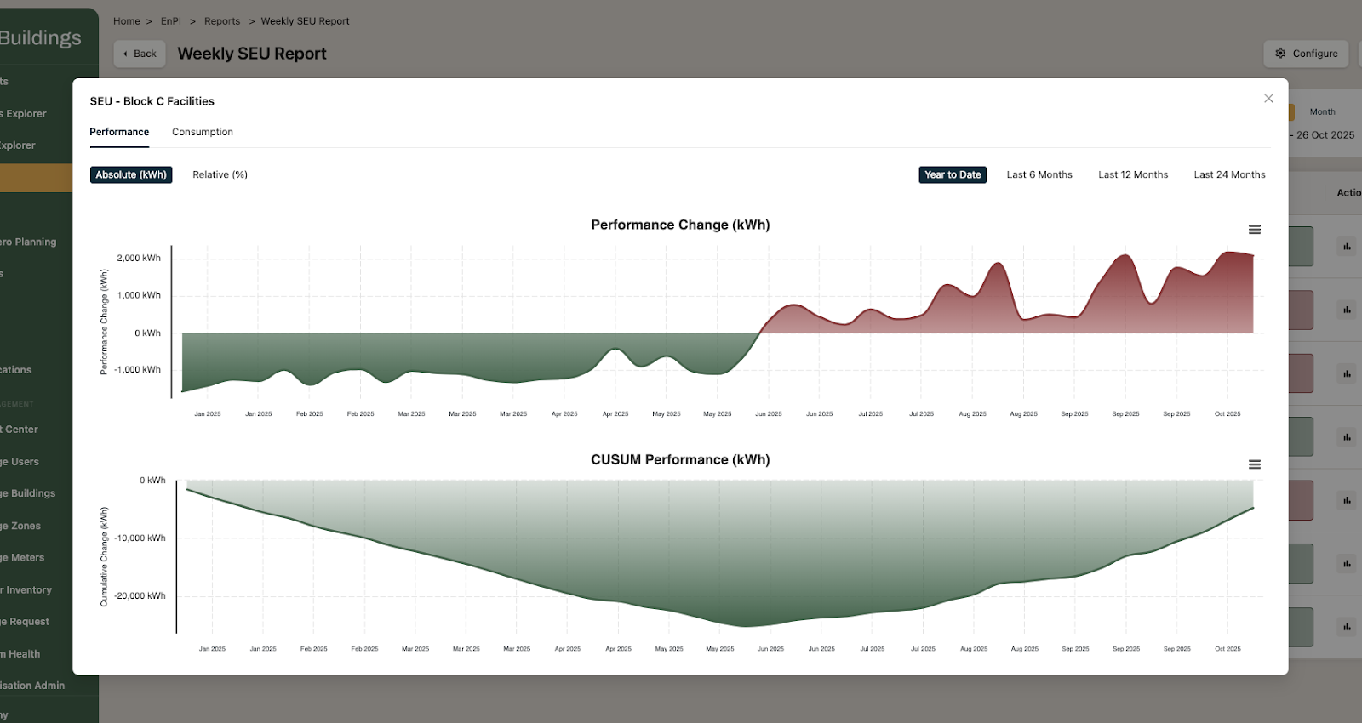
Task: Click the Home breadcrumb link
Action: point(127,21)
